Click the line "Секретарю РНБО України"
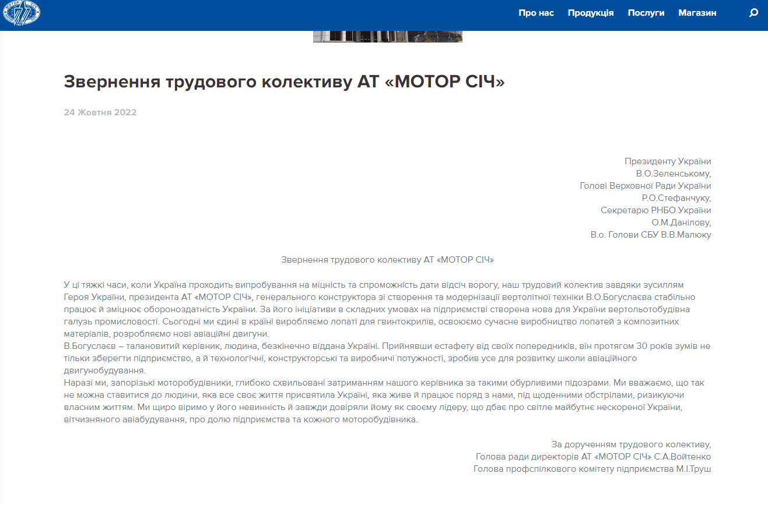Image resolution: width=768 pixels, height=505 pixels. (656, 210)
